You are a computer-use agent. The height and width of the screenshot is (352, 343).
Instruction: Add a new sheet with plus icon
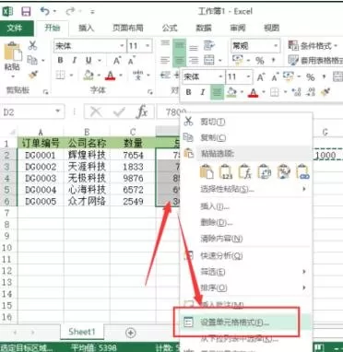(131, 333)
